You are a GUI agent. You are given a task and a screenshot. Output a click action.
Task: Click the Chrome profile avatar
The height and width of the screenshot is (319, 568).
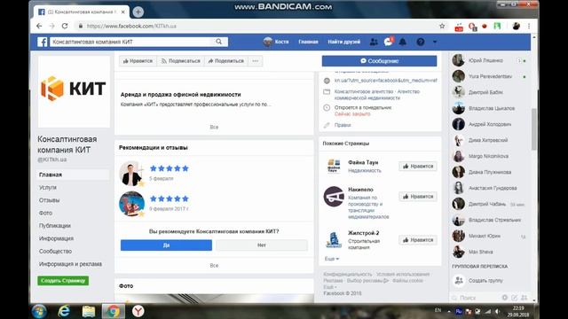[516, 26]
